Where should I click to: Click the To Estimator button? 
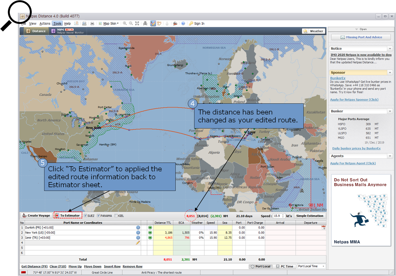tap(68, 216)
